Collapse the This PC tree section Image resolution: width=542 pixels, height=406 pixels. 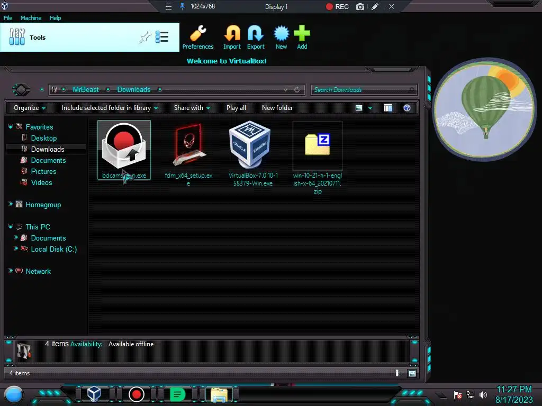(x=11, y=226)
